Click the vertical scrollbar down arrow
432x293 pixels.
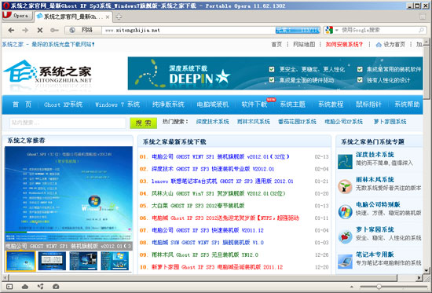pyautogui.click(x=427, y=270)
